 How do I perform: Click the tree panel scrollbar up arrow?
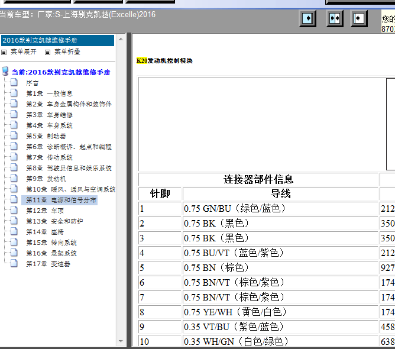(x=121, y=39)
